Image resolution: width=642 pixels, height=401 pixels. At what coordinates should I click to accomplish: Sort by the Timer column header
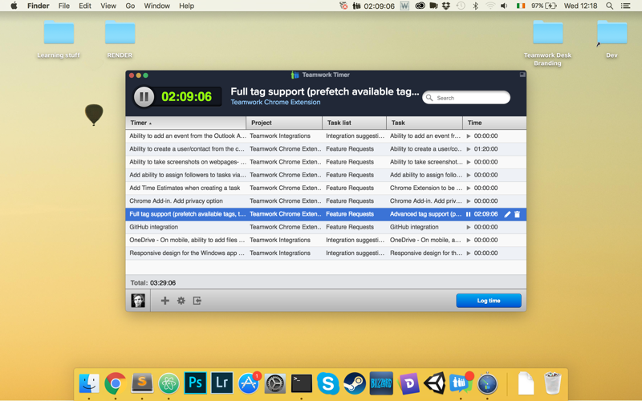(x=185, y=123)
